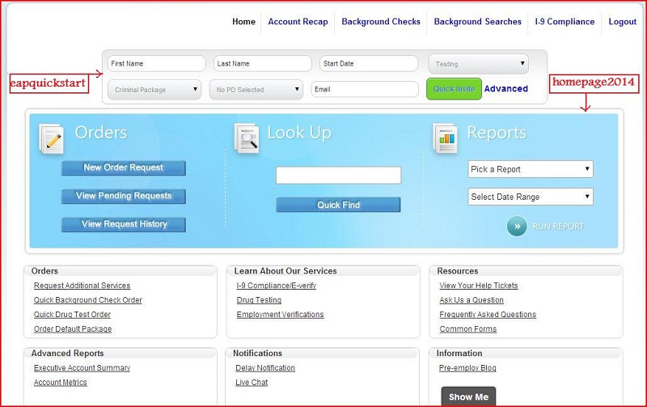Open the Pre-employ Blog link

pos(467,367)
